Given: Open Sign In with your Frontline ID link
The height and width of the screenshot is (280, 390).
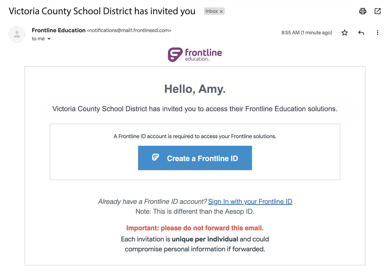Looking at the screenshot, I should click(250, 202).
